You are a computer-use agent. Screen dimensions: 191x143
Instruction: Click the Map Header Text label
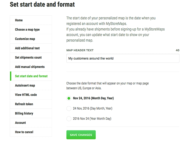pos(80,50)
